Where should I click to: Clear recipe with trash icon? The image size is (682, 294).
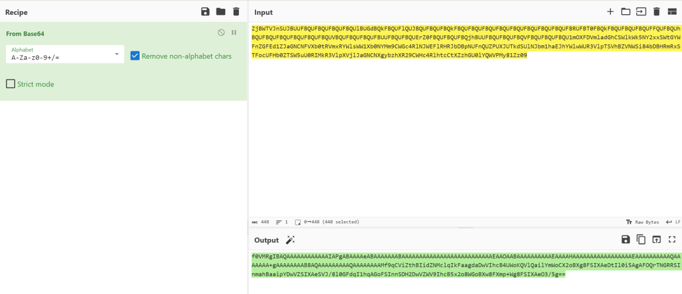point(236,12)
